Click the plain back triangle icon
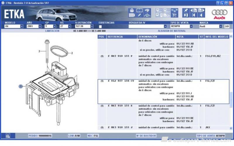 point(201,15)
